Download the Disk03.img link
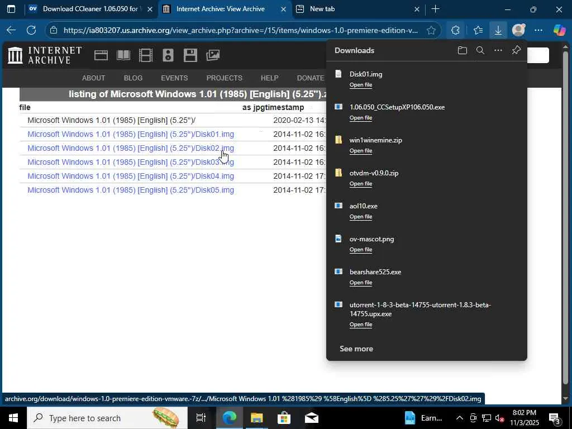This screenshot has width=572, height=429. pos(131,162)
